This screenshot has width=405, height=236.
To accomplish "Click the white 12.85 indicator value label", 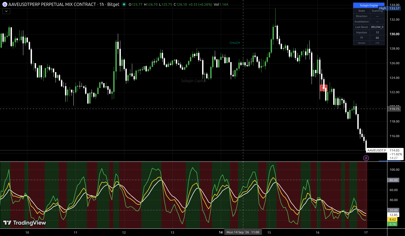I will [x=393, y=215].
